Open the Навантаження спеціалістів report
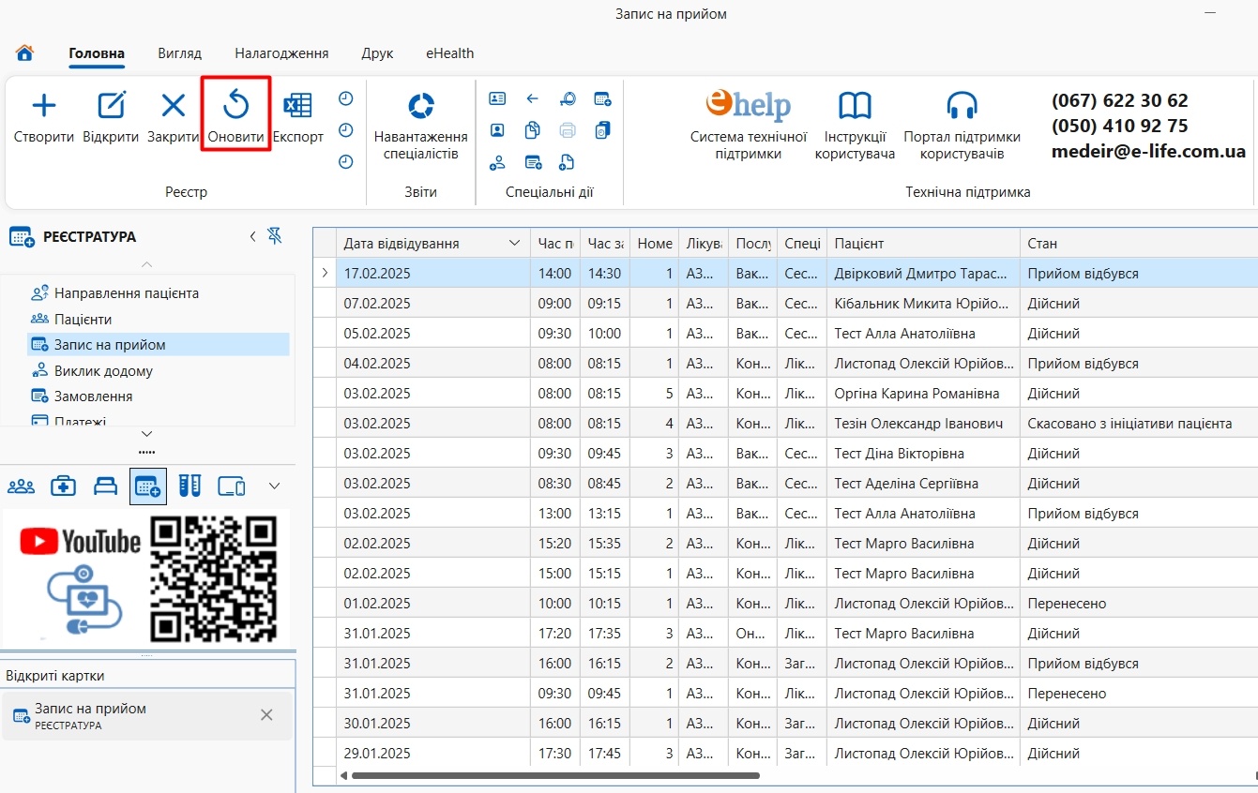Image resolution: width=1258 pixels, height=793 pixels. pyautogui.click(x=420, y=127)
